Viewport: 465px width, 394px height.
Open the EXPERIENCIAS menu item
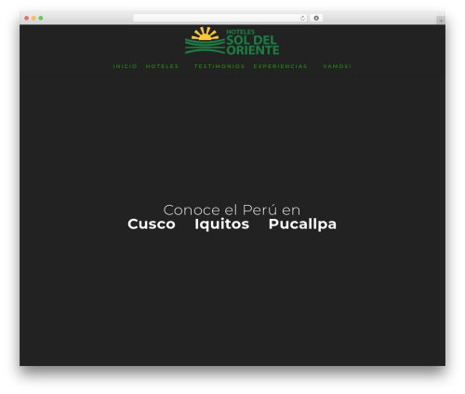point(280,66)
